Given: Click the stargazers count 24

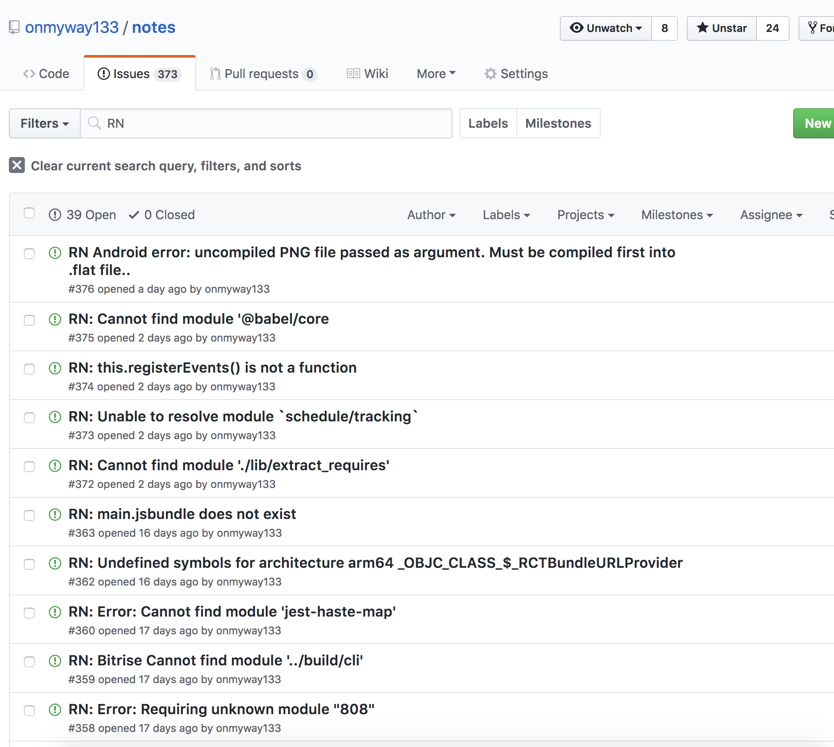Looking at the screenshot, I should coord(772,28).
